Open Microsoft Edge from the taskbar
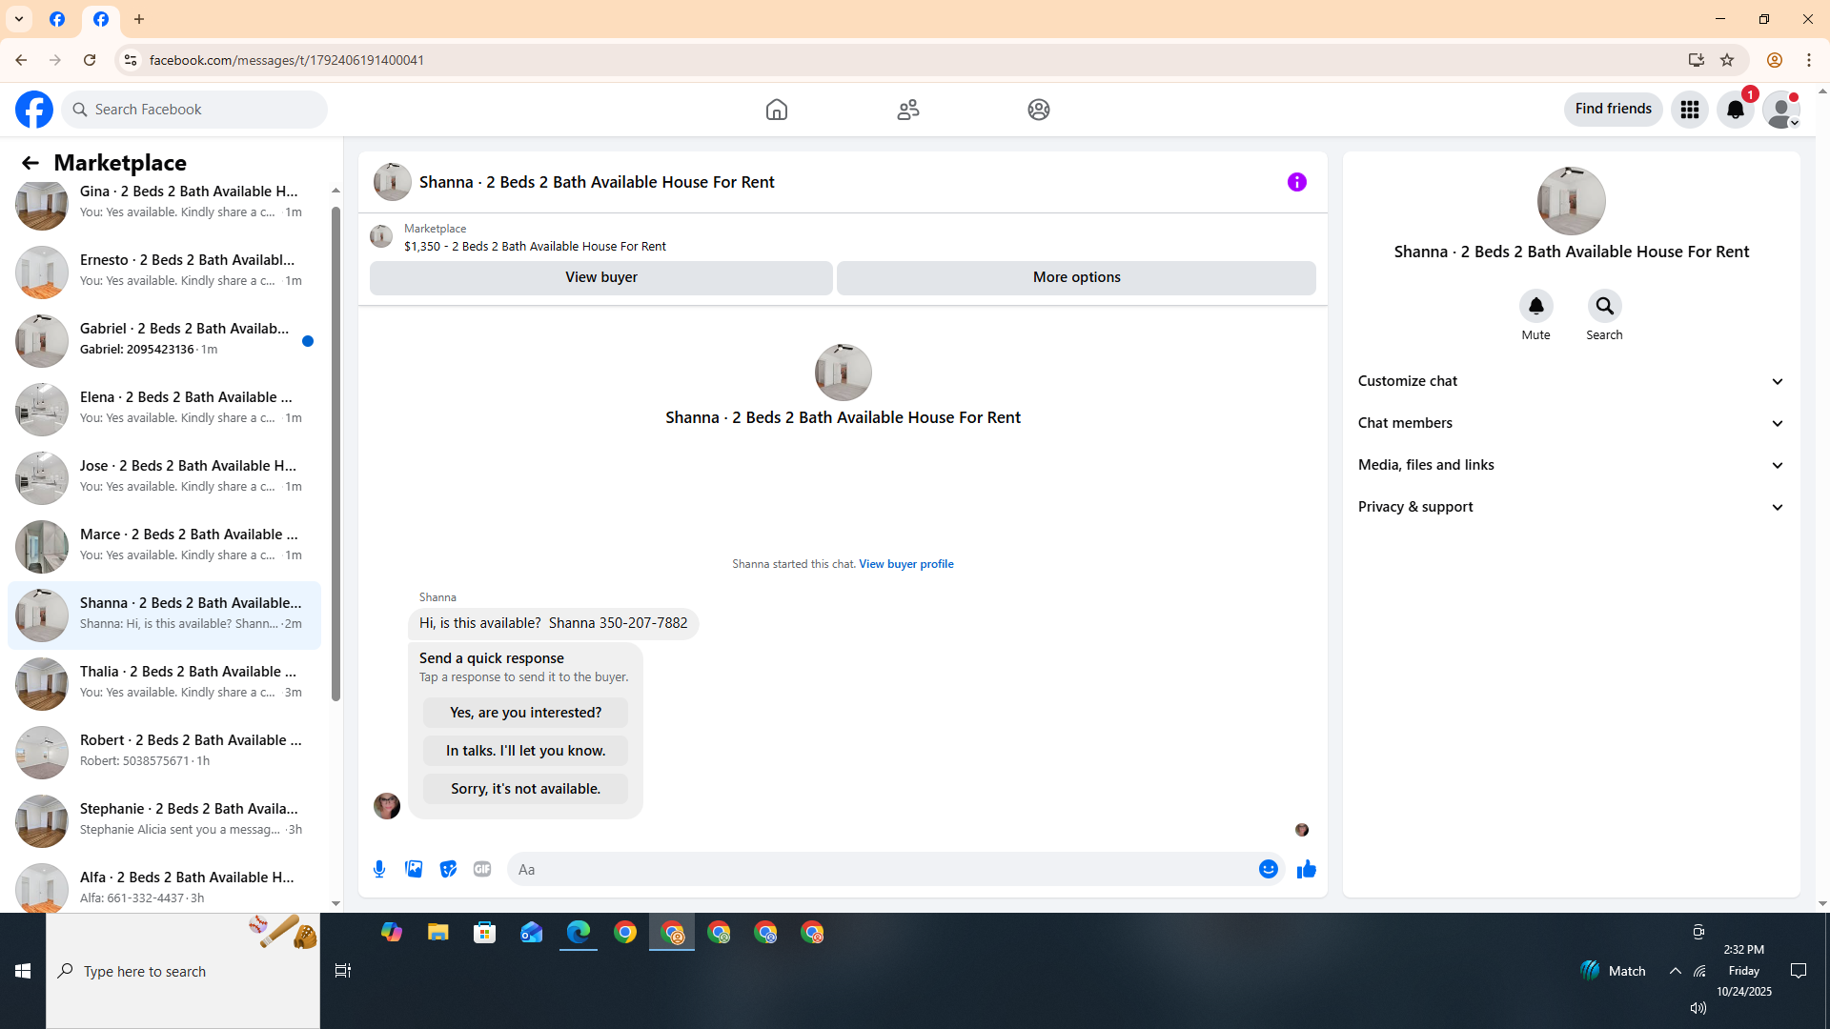 [579, 933]
